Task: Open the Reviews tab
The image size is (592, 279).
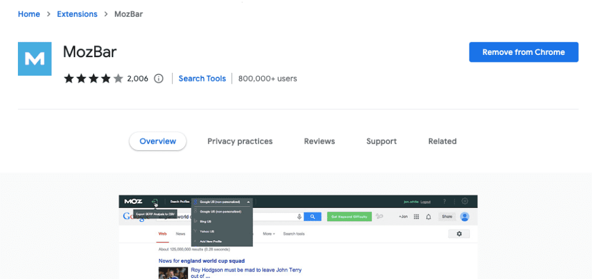Action: (x=319, y=142)
